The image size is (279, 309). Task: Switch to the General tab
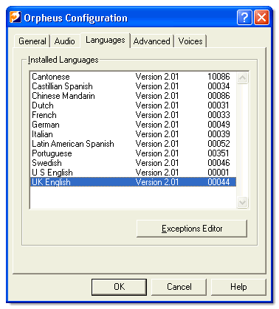(x=32, y=41)
